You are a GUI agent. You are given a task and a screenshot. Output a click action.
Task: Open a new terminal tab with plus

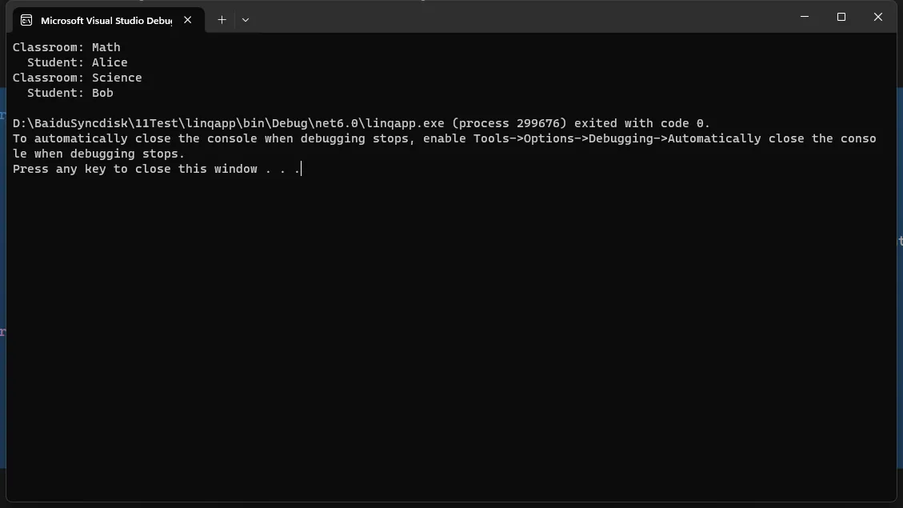point(222,19)
